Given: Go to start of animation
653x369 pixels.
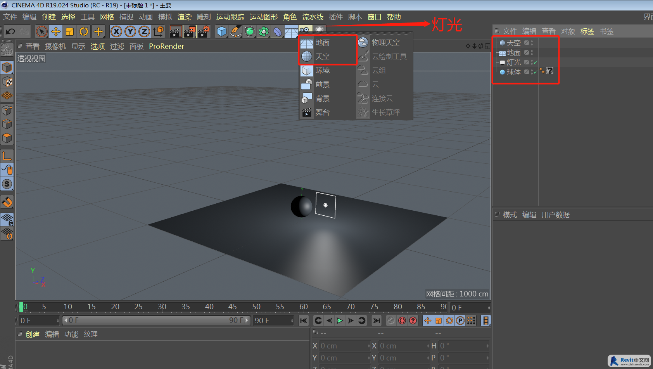Looking at the screenshot, I should pyautogui.click(x=304, y=320).
